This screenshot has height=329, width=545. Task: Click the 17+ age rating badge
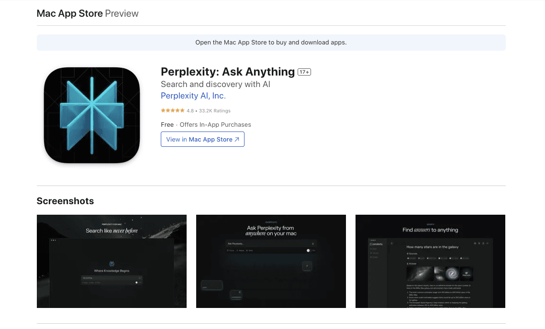(x=304, y=72)
